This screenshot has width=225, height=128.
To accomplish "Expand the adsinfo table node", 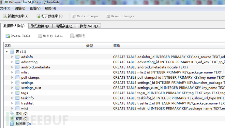I will [12, 57].
